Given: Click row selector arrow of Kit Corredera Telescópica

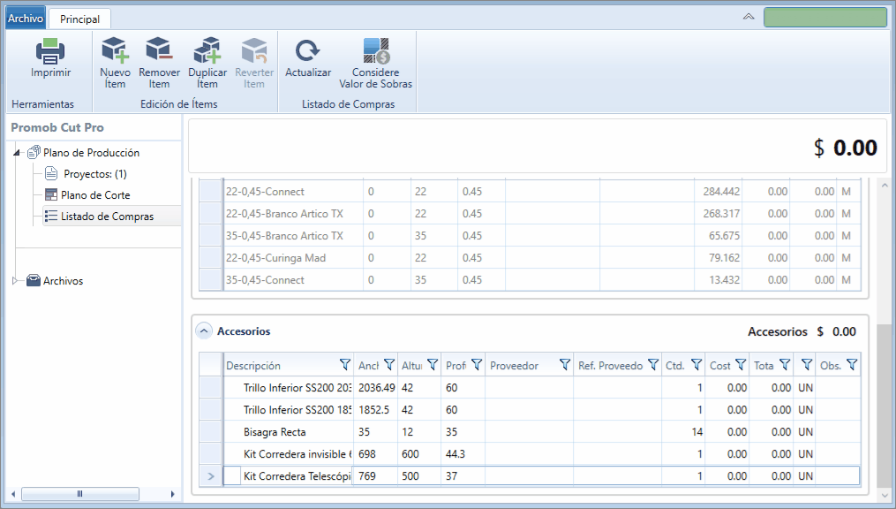Looking at the screenshot, I should tap(210, 475).
